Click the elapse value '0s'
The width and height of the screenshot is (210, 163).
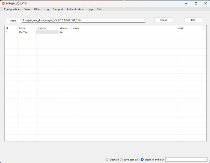point(61,32)
